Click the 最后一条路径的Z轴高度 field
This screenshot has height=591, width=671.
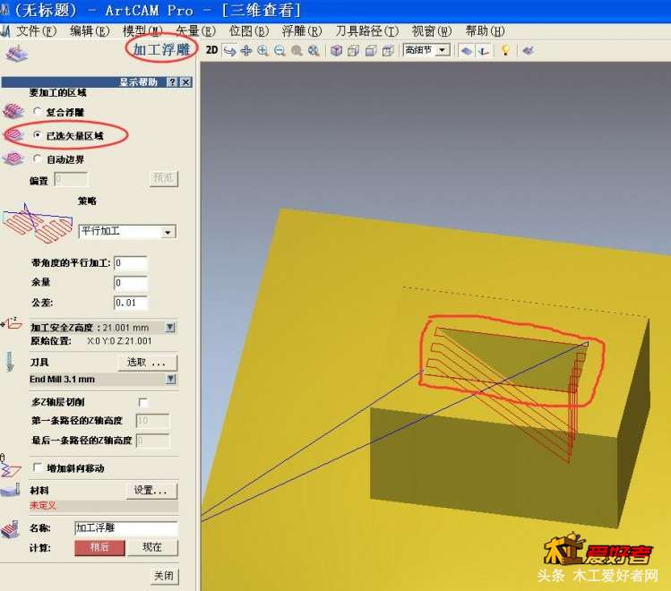tap(152, 440)
